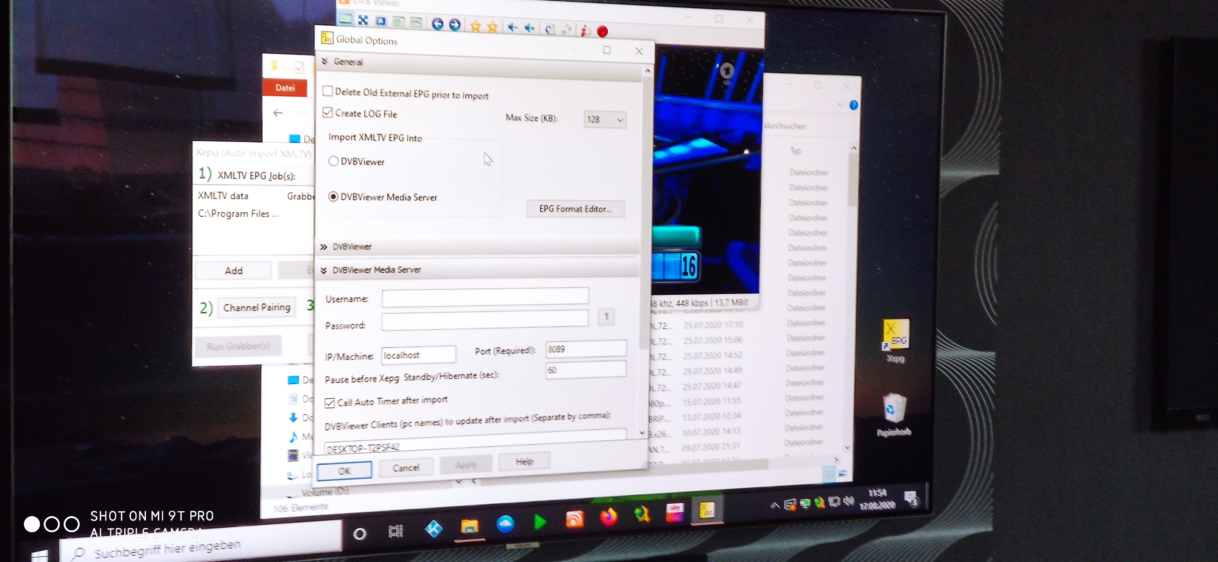The height and width of the screenshot is (562, 1218).
Task: Click small T button beside Password field
Action: pyautogui.click(x=606, y=317)
